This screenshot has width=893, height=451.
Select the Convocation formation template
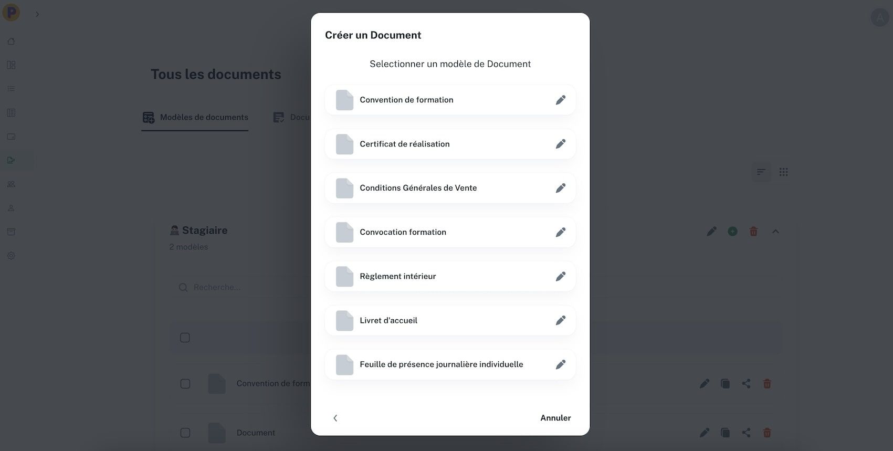[450, 232]
